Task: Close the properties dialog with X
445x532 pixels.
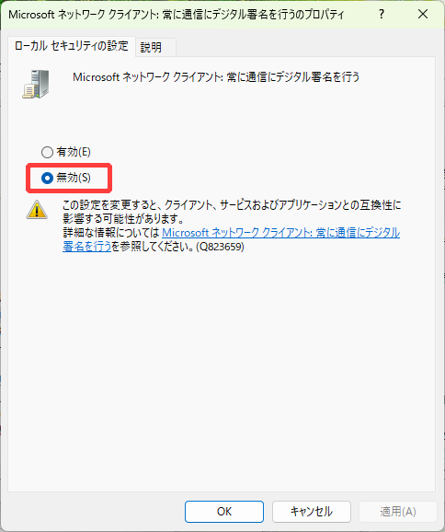Action: [423, 14]
